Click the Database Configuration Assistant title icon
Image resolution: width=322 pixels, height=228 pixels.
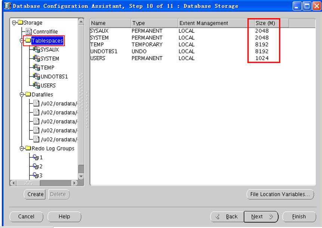[x=8, y=6]
